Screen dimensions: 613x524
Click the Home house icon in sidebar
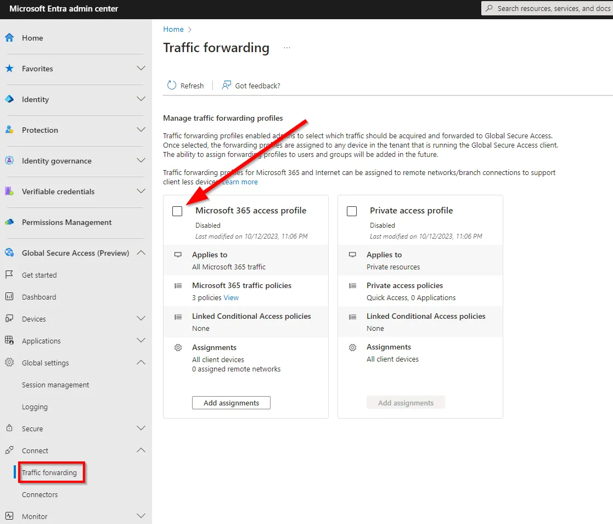9,38
